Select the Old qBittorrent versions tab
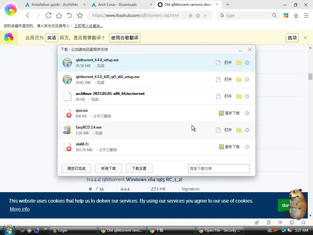 (188, 4)
